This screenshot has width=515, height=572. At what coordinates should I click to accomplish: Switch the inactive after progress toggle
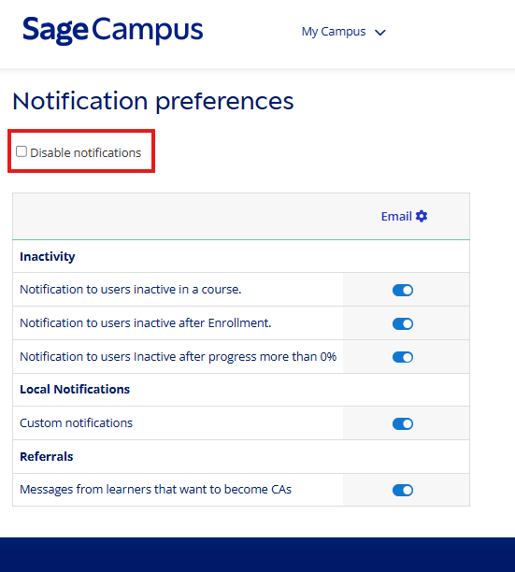pos(403,357)
